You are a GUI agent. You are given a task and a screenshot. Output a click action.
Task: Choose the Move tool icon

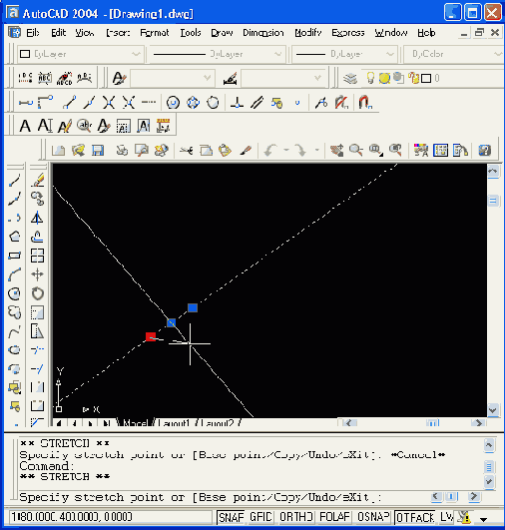tap(37, 274)
